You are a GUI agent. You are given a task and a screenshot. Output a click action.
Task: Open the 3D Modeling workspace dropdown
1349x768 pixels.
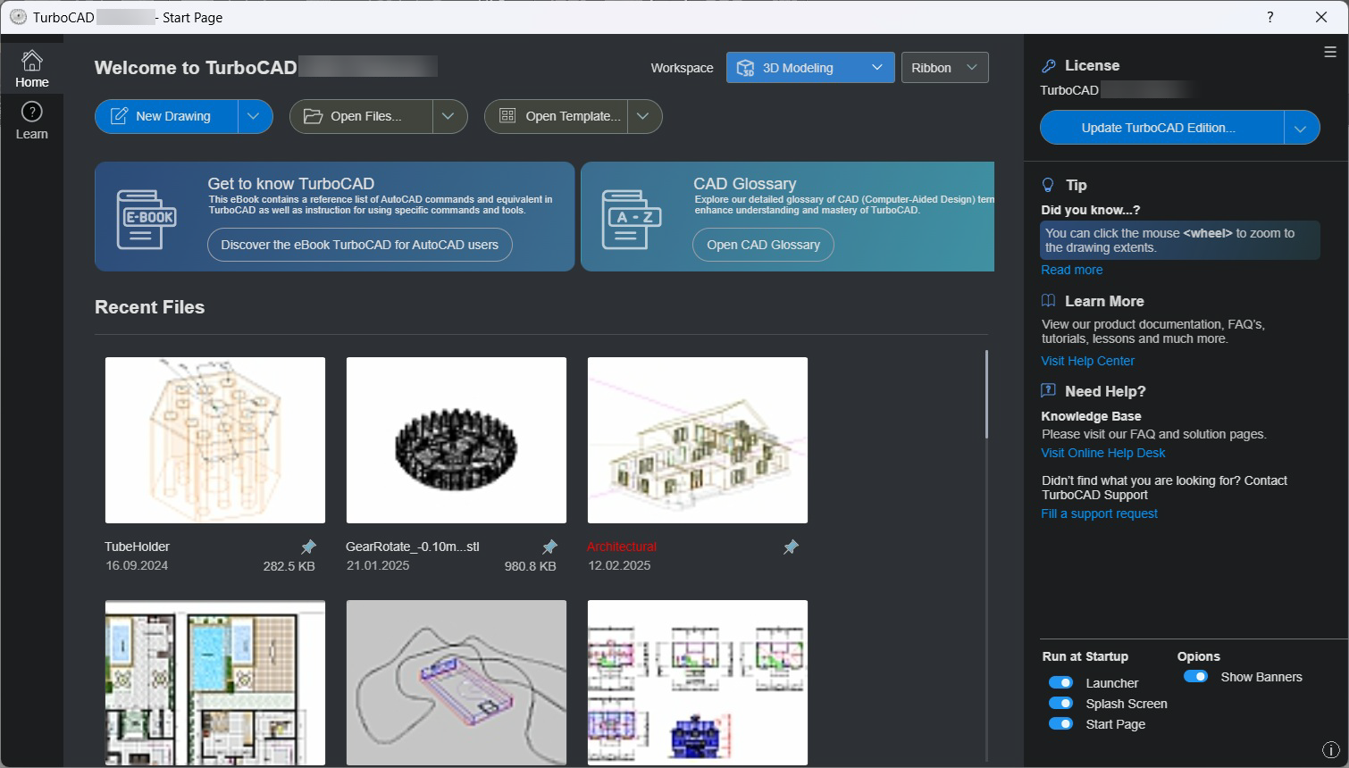pos(810,68)
